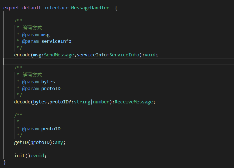Click the 'export' keyword
The width and height of the screenshot is (234, 168).
(x=11, y=8)
